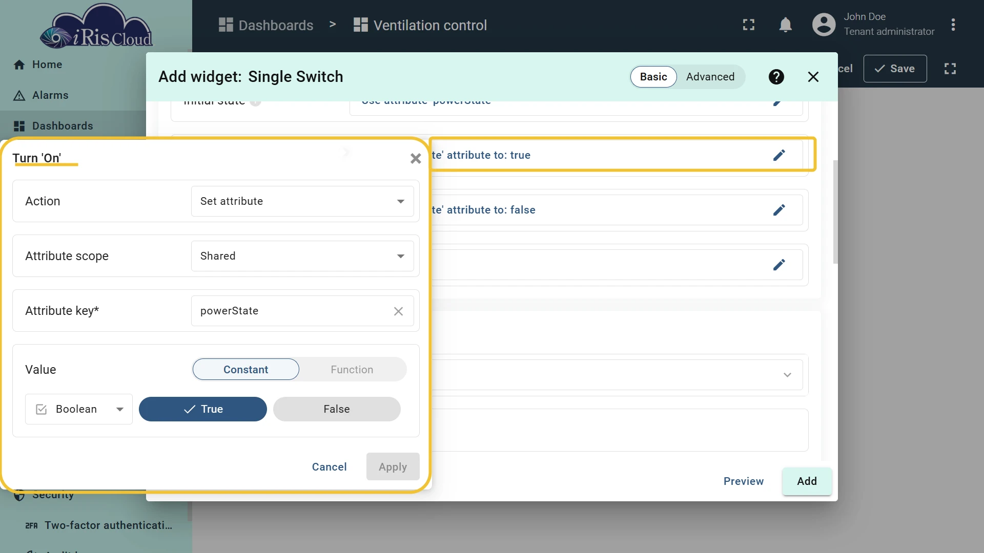Open the notifications bell
This screenshot has width=984, height=553.
click(785, 25)
